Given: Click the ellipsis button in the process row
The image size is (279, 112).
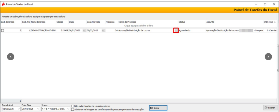Looking at the screenshot, I should pos(176,30).
